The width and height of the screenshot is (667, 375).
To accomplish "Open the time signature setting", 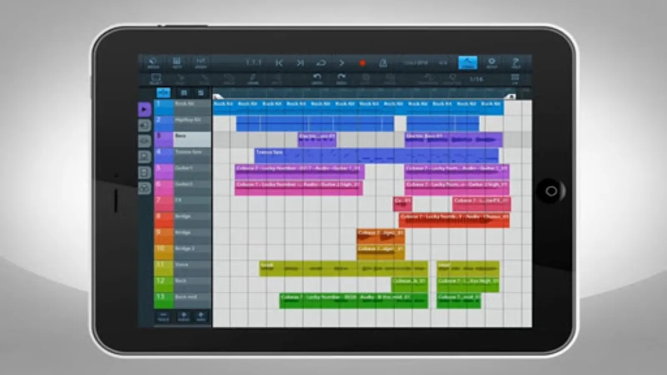I will tap(443, 63).
